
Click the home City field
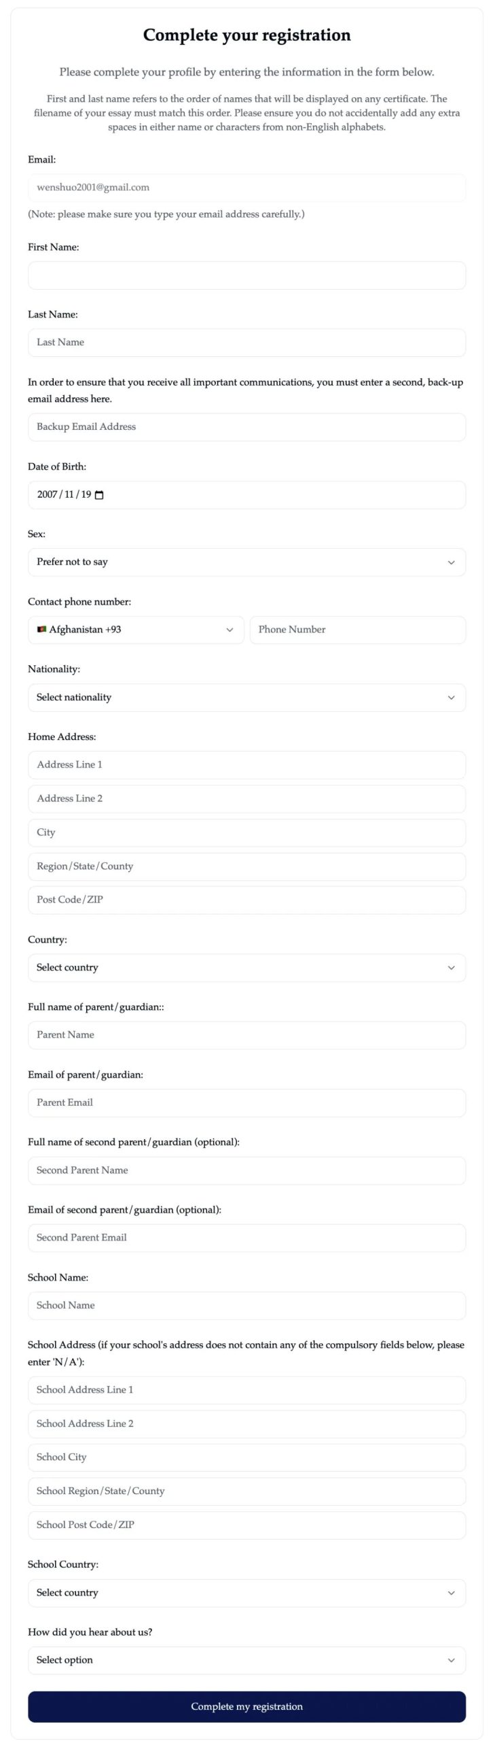pyautogui.click(x=246, y=832)
